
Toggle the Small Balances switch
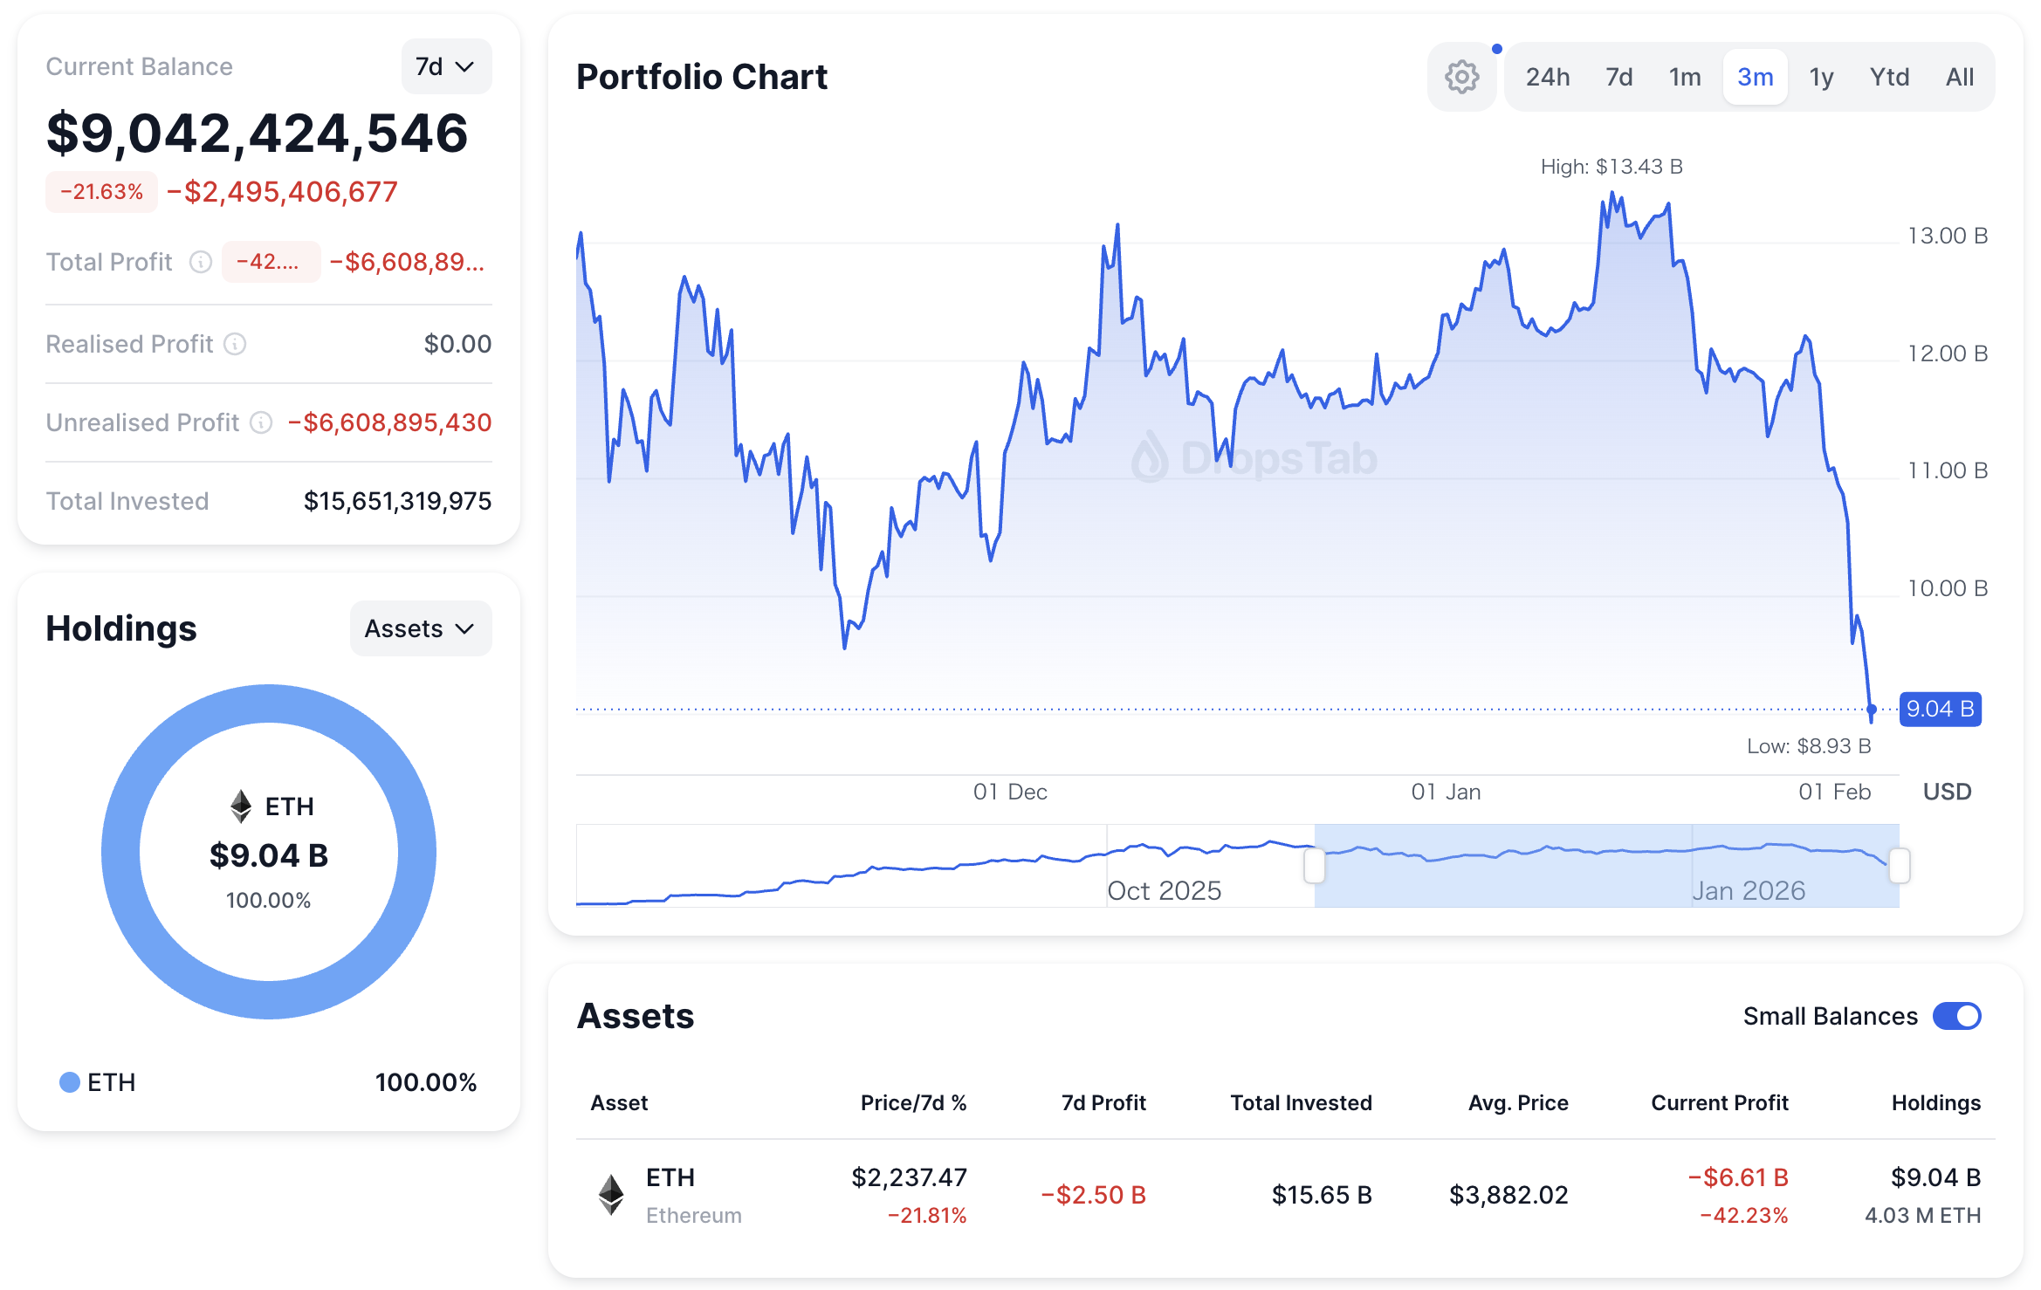coord(1956,1016)
